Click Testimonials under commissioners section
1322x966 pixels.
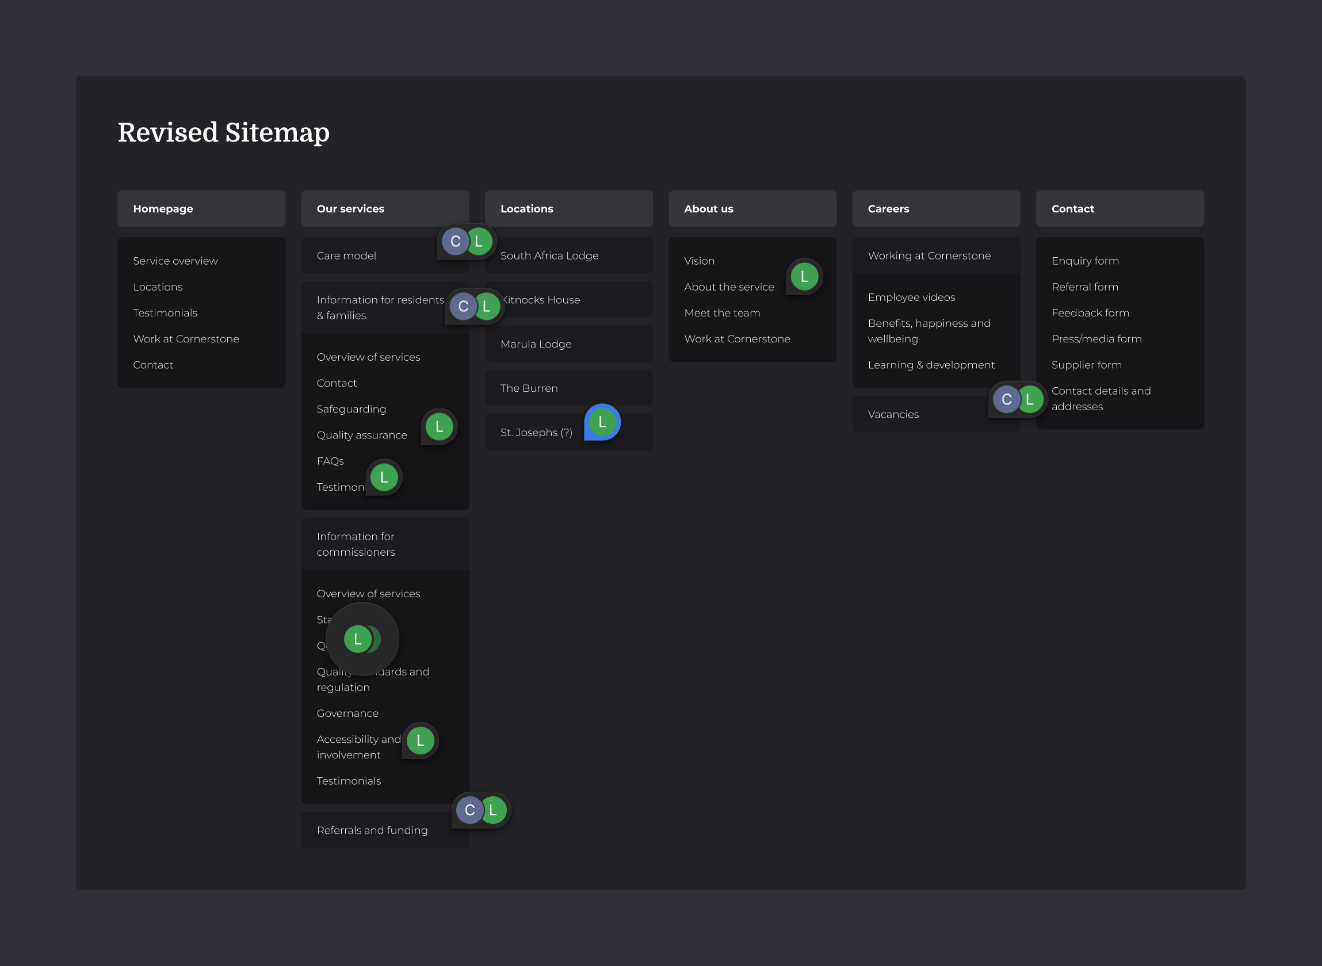349,781
